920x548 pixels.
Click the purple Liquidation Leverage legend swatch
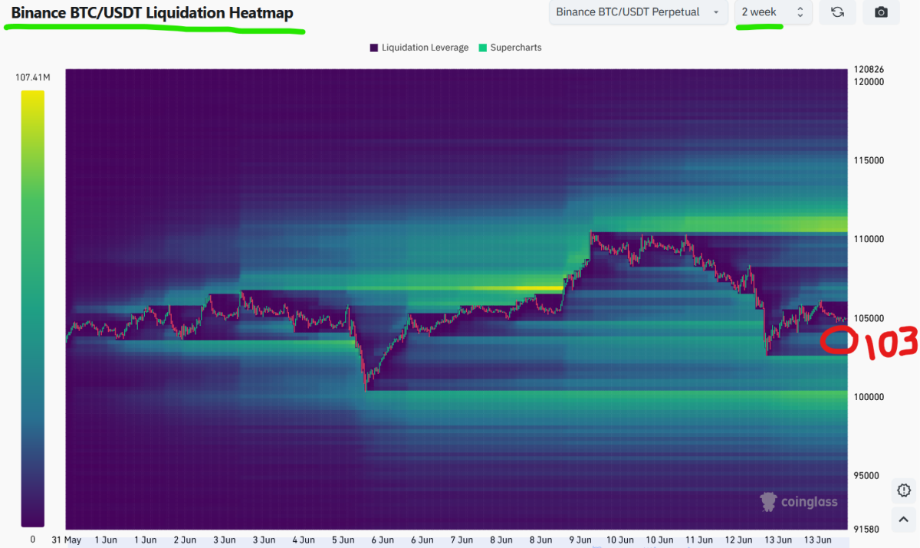pos(374,48)
